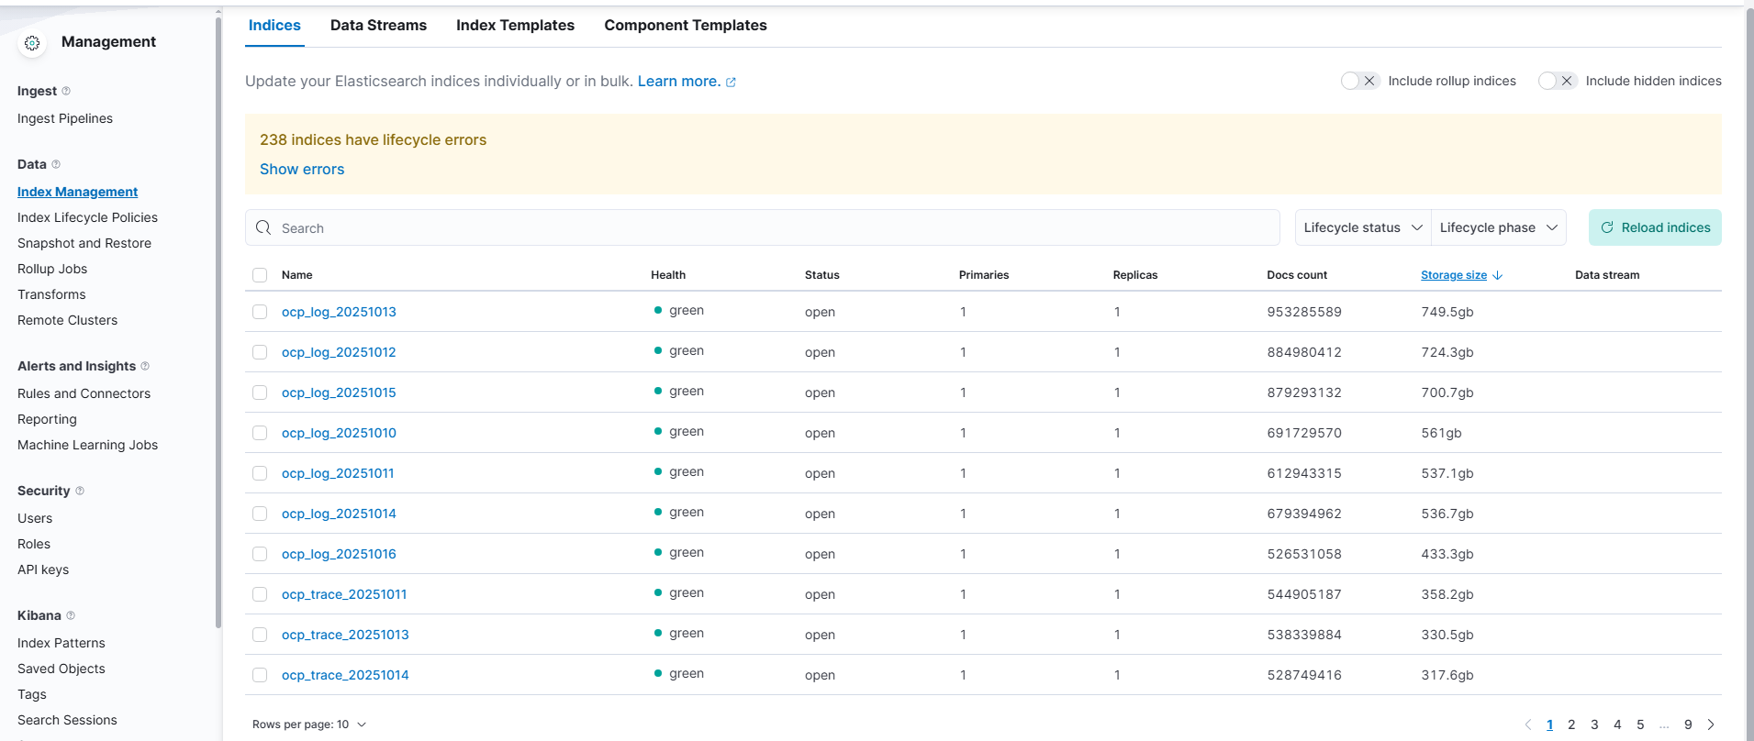Click the help icon beside Kibana heading
The width and height of the screenshot is (1754, 741).
tap(71, 615)
